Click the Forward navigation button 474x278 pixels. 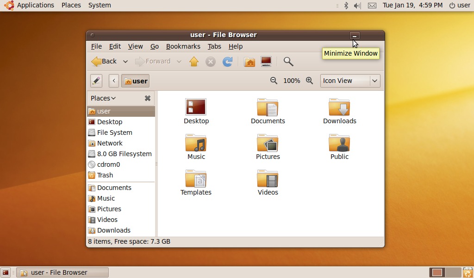[x=153, y=62]
